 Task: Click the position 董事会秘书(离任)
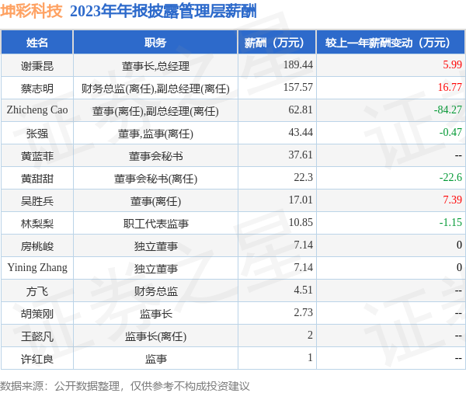click(155, 179)
